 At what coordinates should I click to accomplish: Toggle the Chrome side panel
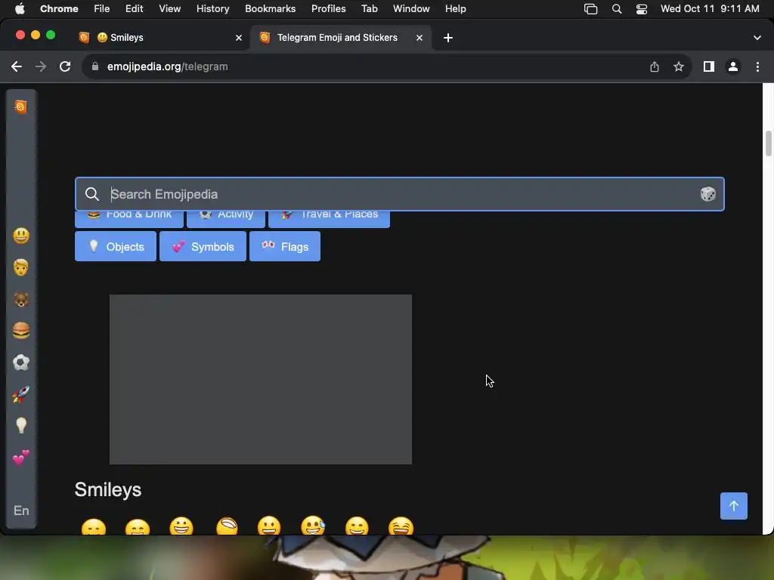point(709,66)
